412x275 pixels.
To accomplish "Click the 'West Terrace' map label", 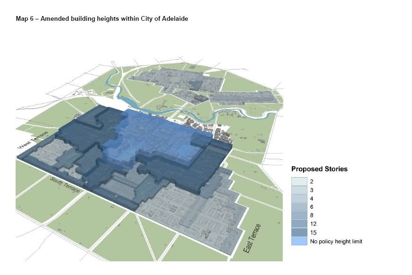I will click(x=33, y=139).
